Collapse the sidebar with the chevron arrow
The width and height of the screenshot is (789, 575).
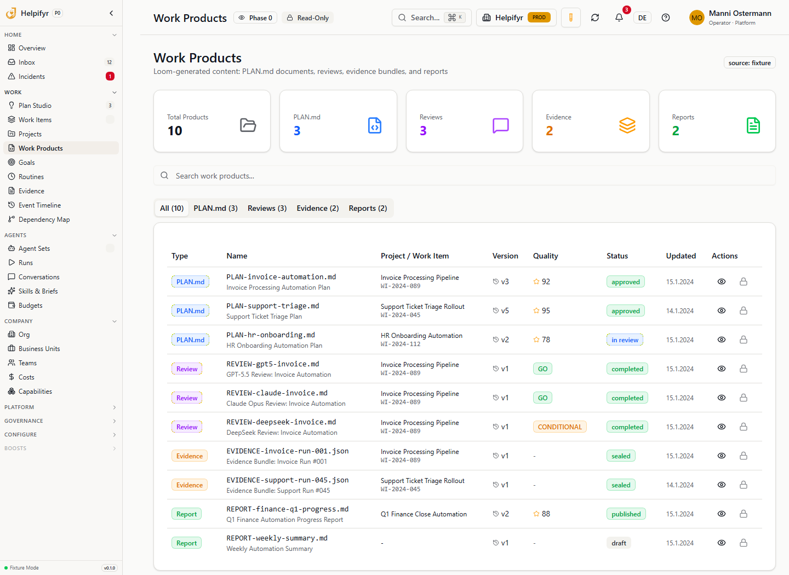point(111,13)
